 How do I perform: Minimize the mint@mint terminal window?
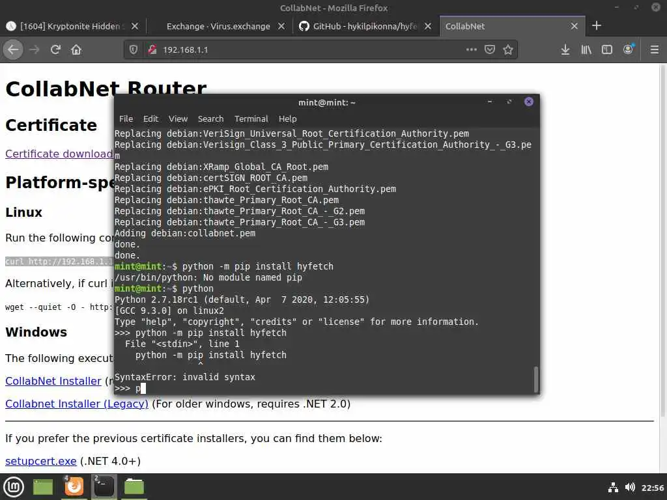[x=490, y=102]
